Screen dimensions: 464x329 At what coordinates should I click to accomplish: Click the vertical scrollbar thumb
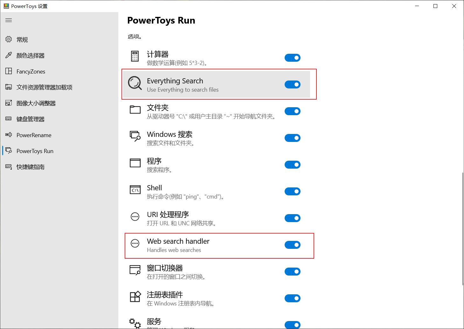coord(463,229)
